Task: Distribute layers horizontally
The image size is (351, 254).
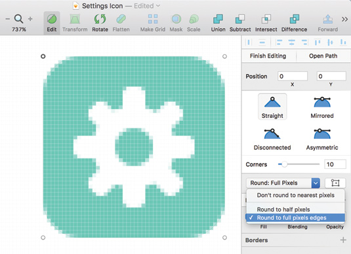Action: [x=249, y=42]
